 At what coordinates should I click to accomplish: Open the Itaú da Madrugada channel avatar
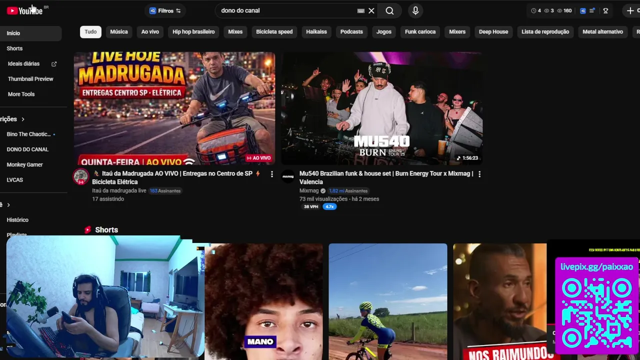(81, 176)
